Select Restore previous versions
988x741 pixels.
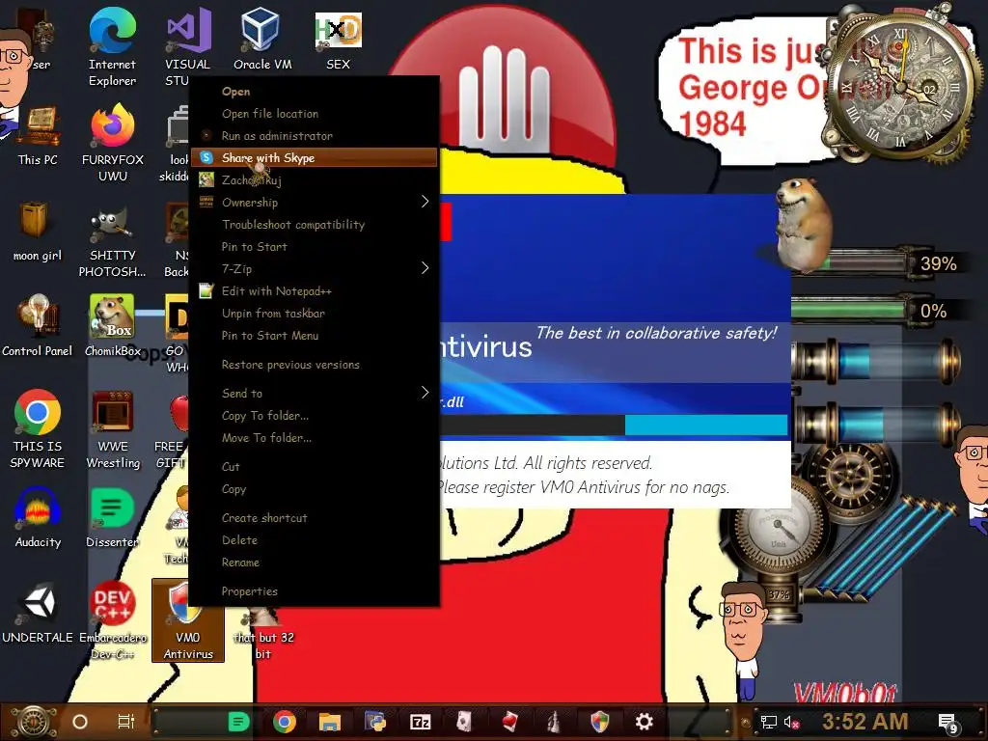click(314, 364)
